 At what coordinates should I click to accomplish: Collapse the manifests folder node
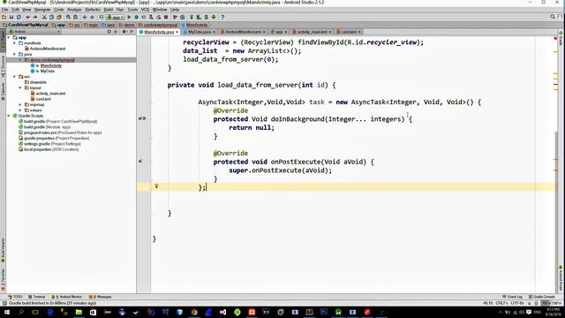[14, 43]
